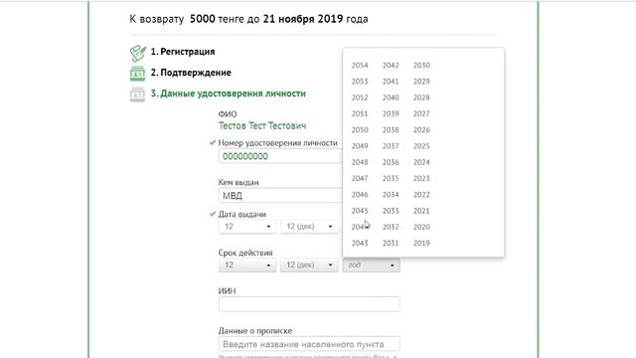The height and width of the screenshot is (358, 636).
Task: Select 2034 as expiry year
Action: (391, 195)
